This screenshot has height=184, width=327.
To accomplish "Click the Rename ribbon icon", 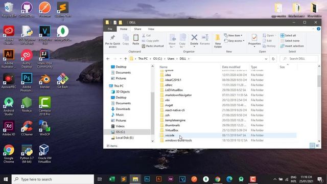I will click(x=205, y=38).
